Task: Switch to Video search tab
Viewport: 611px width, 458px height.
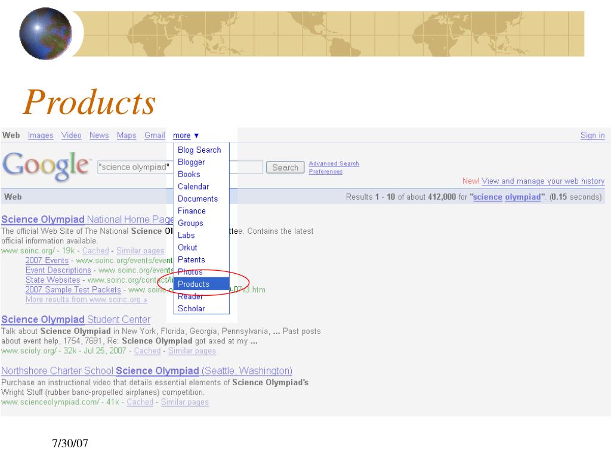Action: coord(72,135)
